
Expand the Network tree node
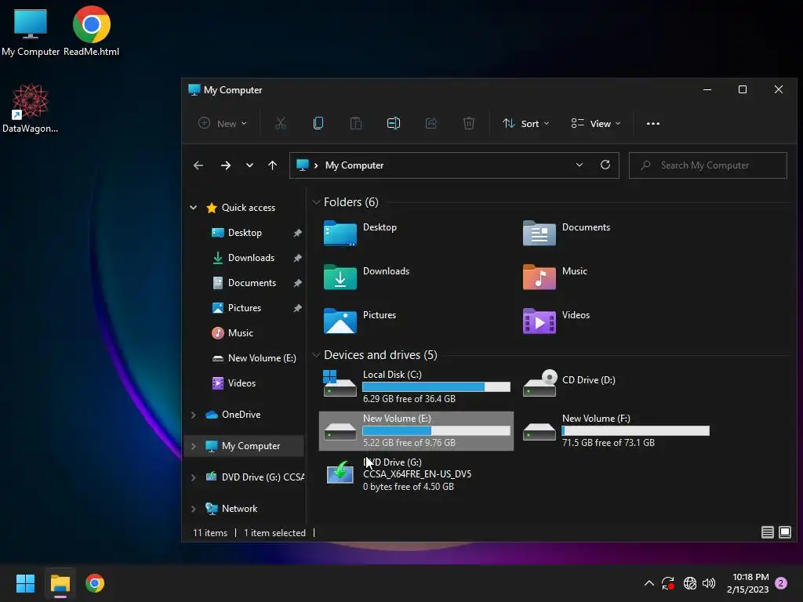point(193,508)
